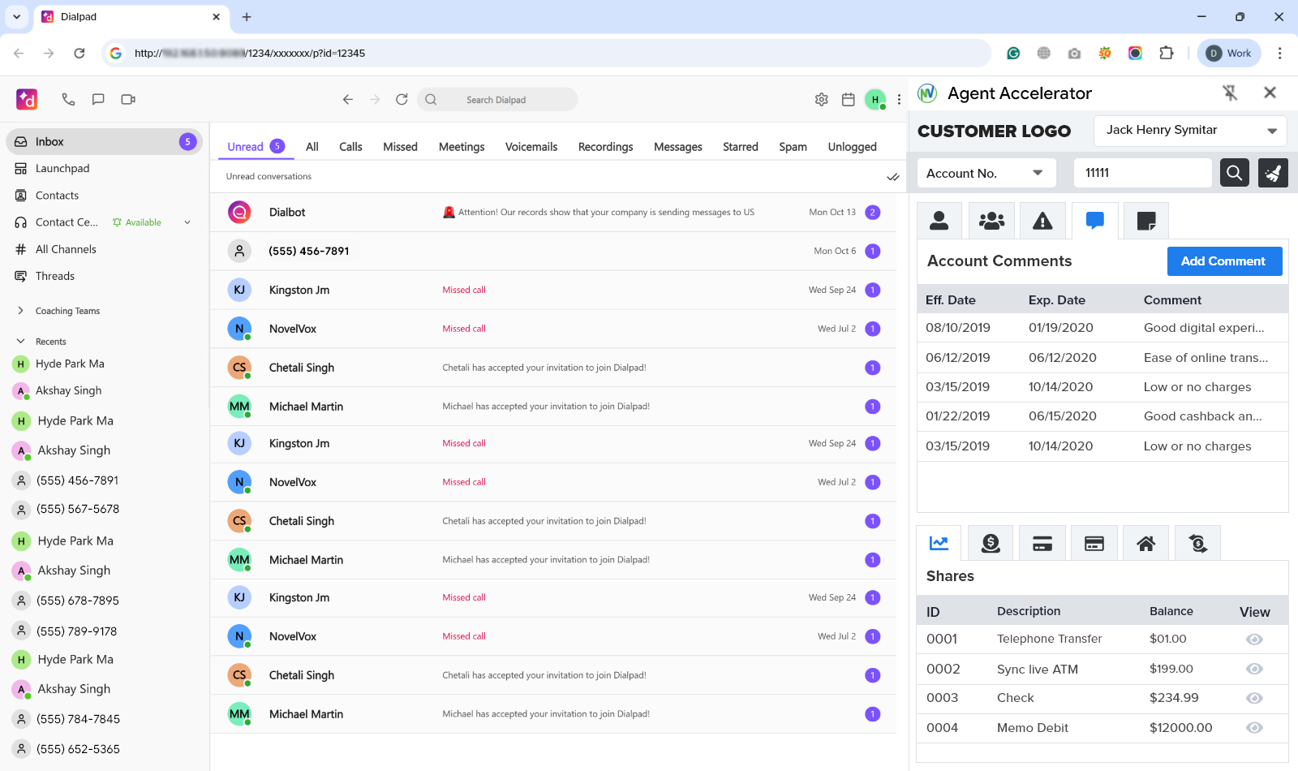The height and width of the screenshot is (771, 1298).
Task: Click the green H profile avatar
Action: 875,99
